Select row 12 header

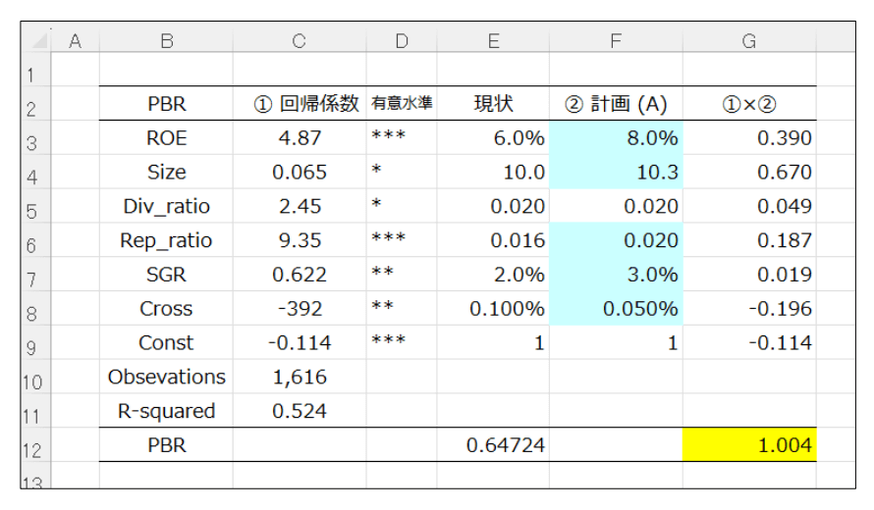[35, 445]
